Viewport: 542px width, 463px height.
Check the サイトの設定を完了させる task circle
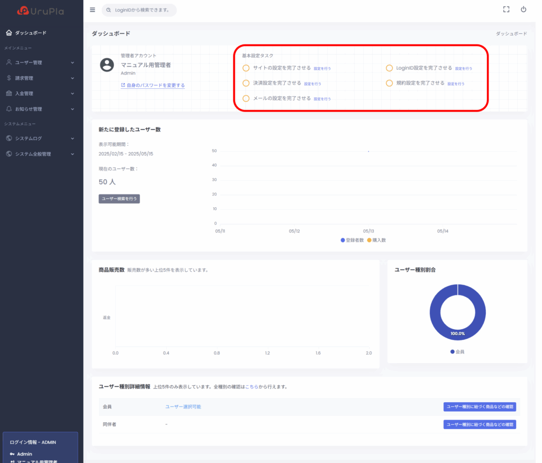(x=246, y=68)
